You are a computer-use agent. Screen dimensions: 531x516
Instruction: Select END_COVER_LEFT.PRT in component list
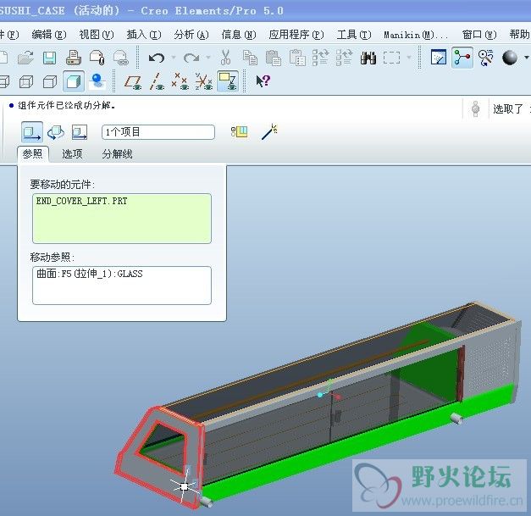(x=81, y=201)
